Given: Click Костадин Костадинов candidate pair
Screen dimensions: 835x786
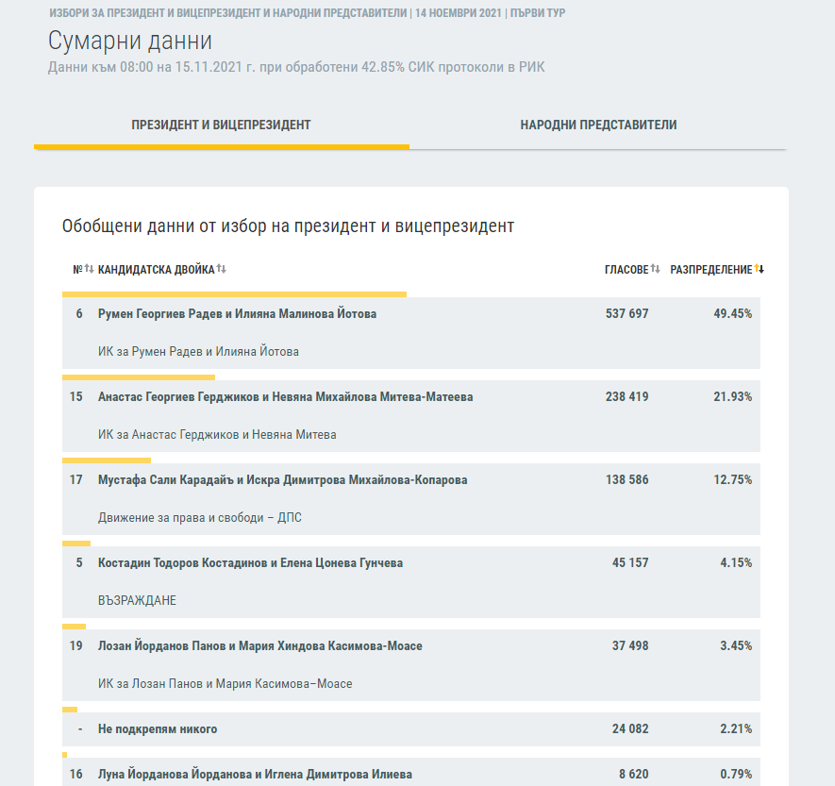Looking at the screenshot, I should 250,563.
